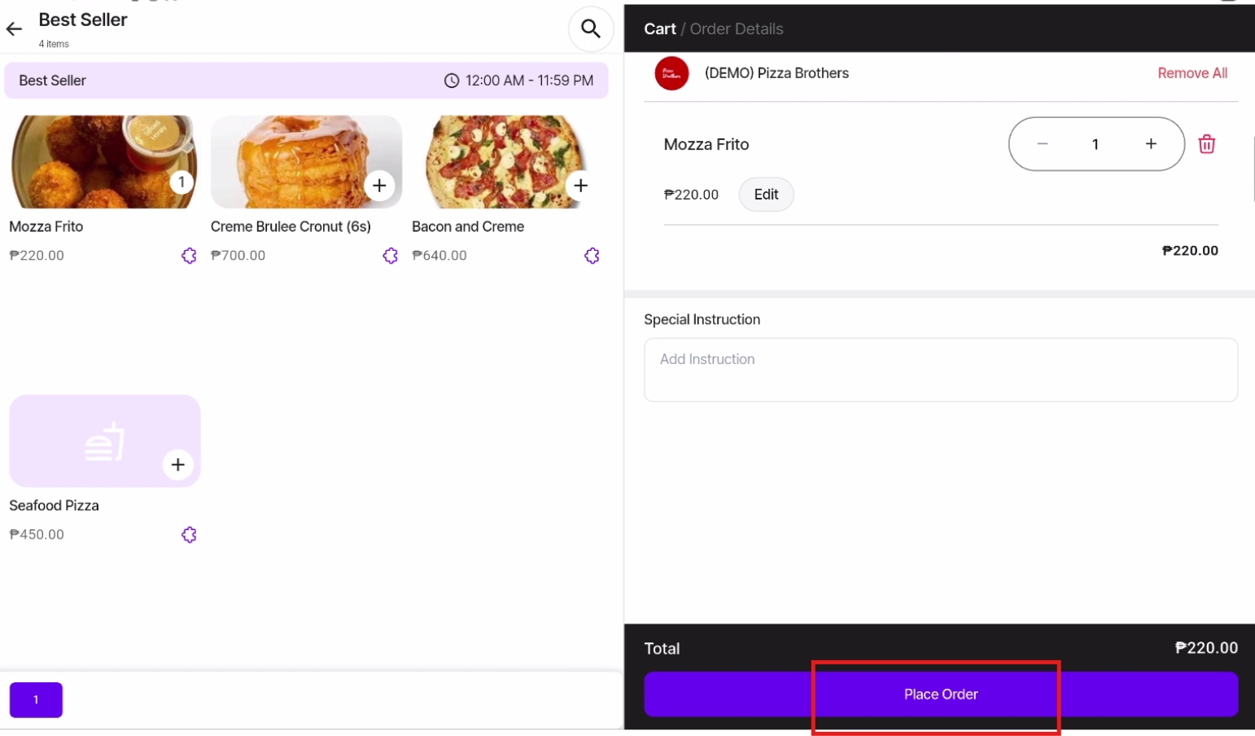Decrease Mozza Frito quantity in cart
Screen dimensions: 1255x736
coord(1042,144)
